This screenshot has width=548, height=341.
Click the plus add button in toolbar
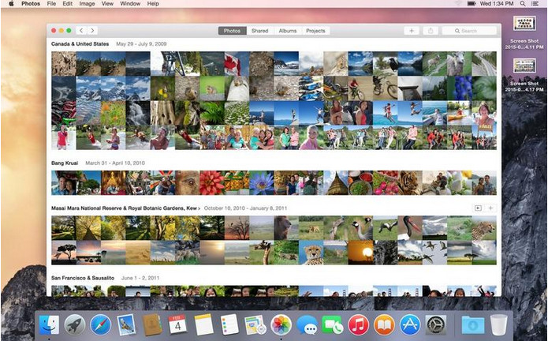pos(412,31)
